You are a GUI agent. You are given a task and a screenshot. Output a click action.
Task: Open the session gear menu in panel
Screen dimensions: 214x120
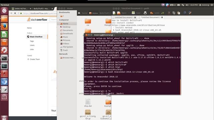tap(212, 5)
